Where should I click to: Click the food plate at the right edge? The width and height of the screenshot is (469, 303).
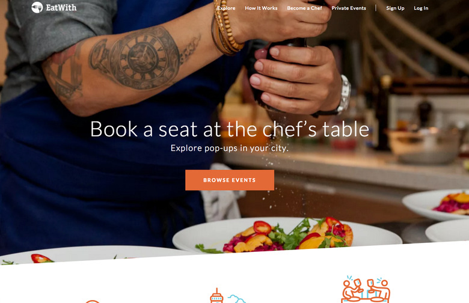pos(435,205)
